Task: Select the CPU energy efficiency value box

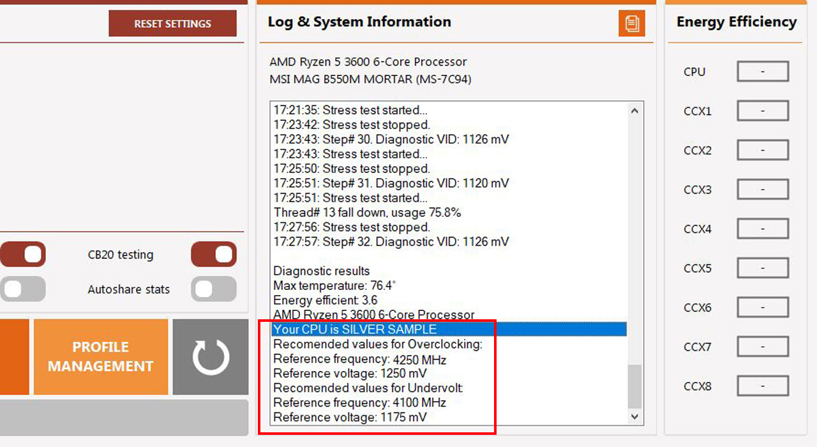Action: point(763,72)
